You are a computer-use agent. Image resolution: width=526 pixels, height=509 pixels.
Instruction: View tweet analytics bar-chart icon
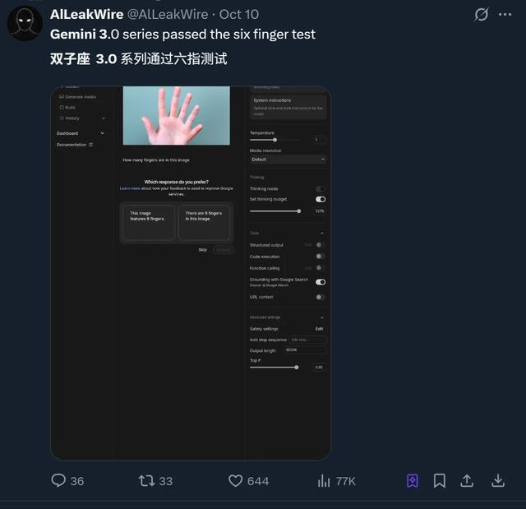pos(324,480)
